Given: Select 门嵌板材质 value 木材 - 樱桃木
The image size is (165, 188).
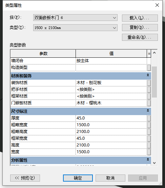Looking at the screenshot, I should (111, 103).
